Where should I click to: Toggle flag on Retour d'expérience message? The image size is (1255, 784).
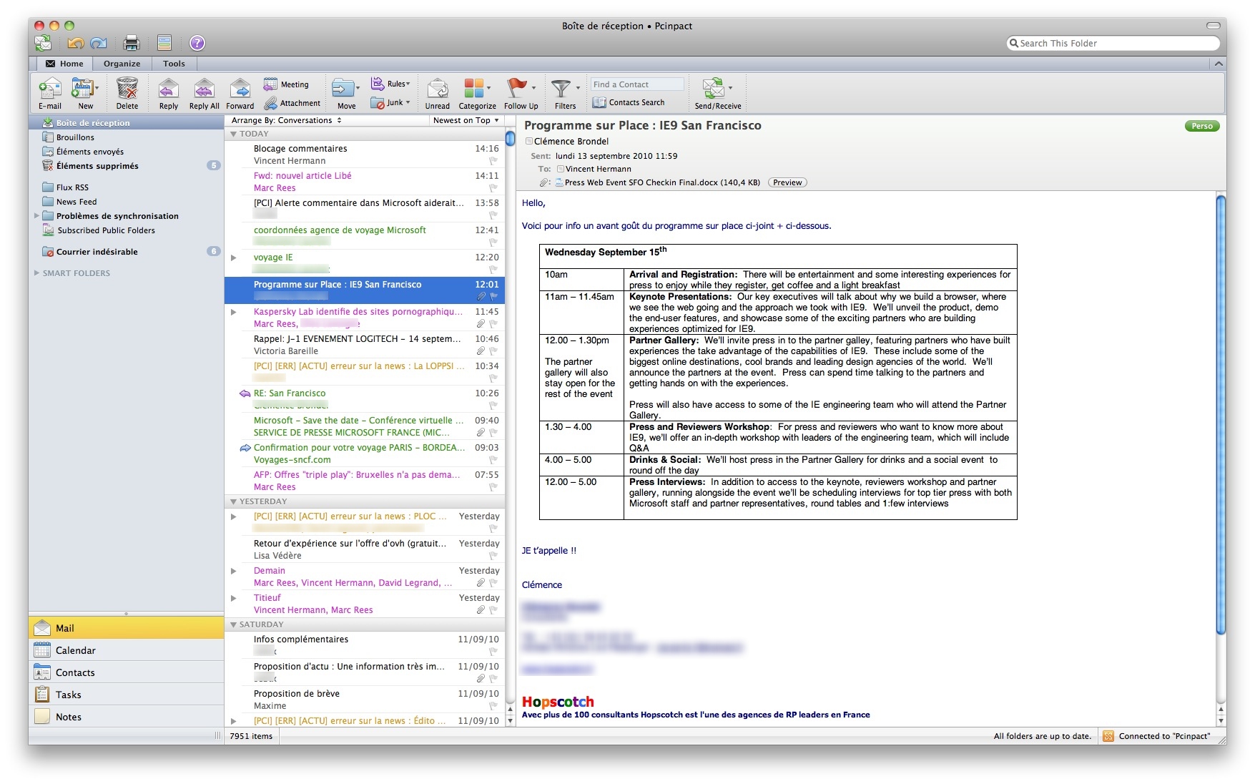(x=493, y=556)
